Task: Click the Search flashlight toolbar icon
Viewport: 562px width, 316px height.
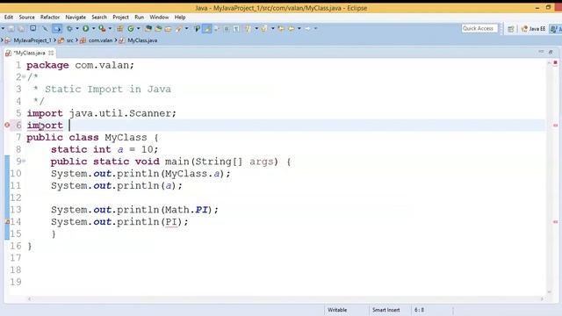Action: [178, 29]
